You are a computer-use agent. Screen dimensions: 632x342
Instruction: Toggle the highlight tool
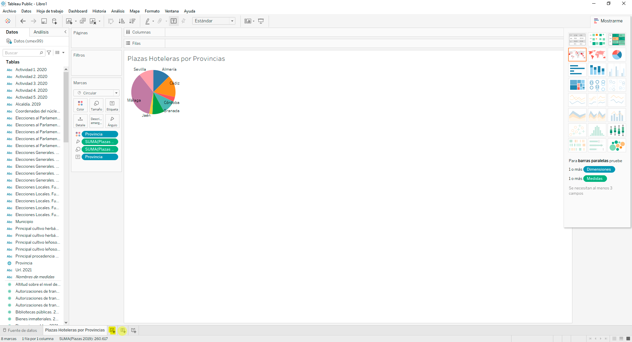148,21
